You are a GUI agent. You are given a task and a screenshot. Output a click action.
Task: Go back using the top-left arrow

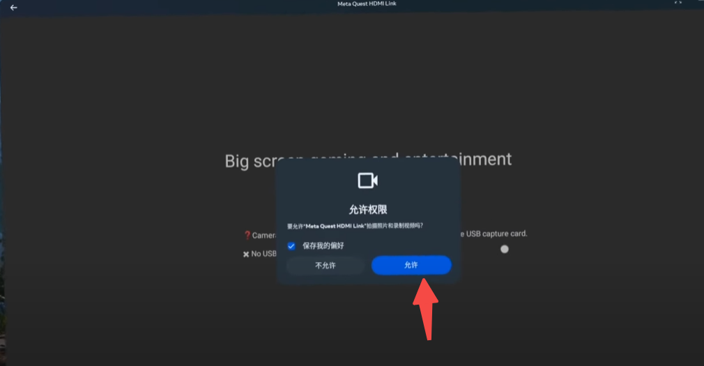[x=13, y=8]
